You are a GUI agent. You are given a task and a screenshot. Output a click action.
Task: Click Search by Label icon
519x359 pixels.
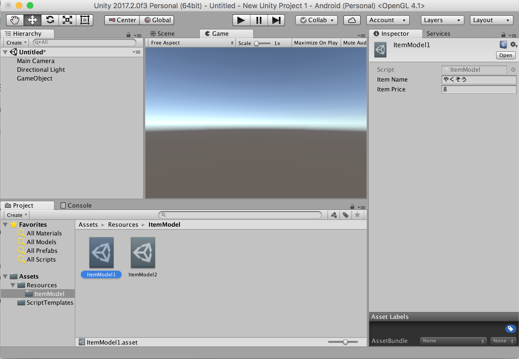pyautogui.click(x=345, y=215)
